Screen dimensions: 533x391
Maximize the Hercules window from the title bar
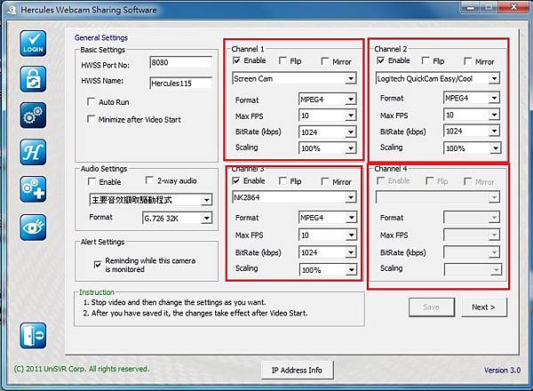coord(489,6)
